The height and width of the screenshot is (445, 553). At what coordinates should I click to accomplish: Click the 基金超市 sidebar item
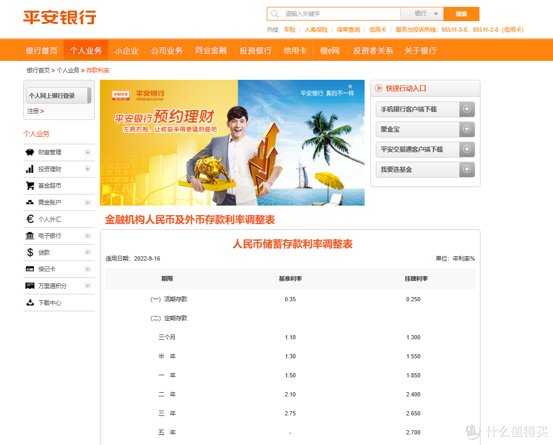[x=59, y=186]
